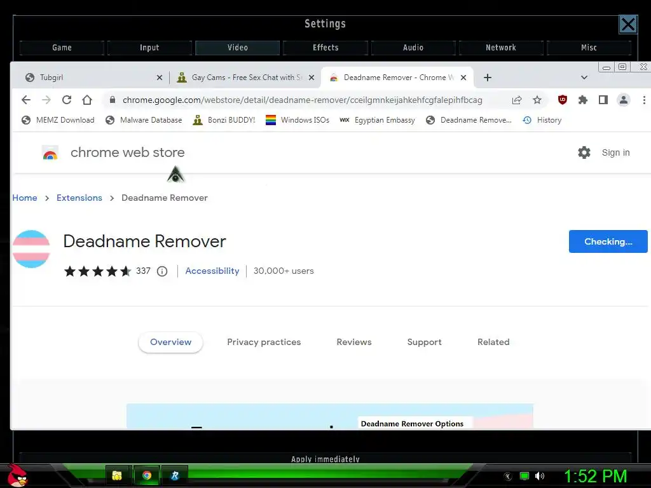Open the Deadname Remove... bookmark
651x488 pixels.
[x=469, y=120]
